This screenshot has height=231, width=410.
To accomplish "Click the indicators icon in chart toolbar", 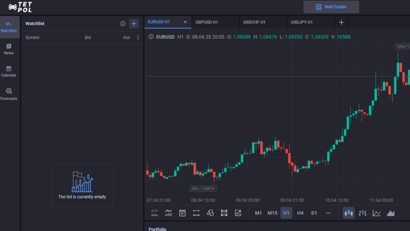I will click(x=168, y=213).
